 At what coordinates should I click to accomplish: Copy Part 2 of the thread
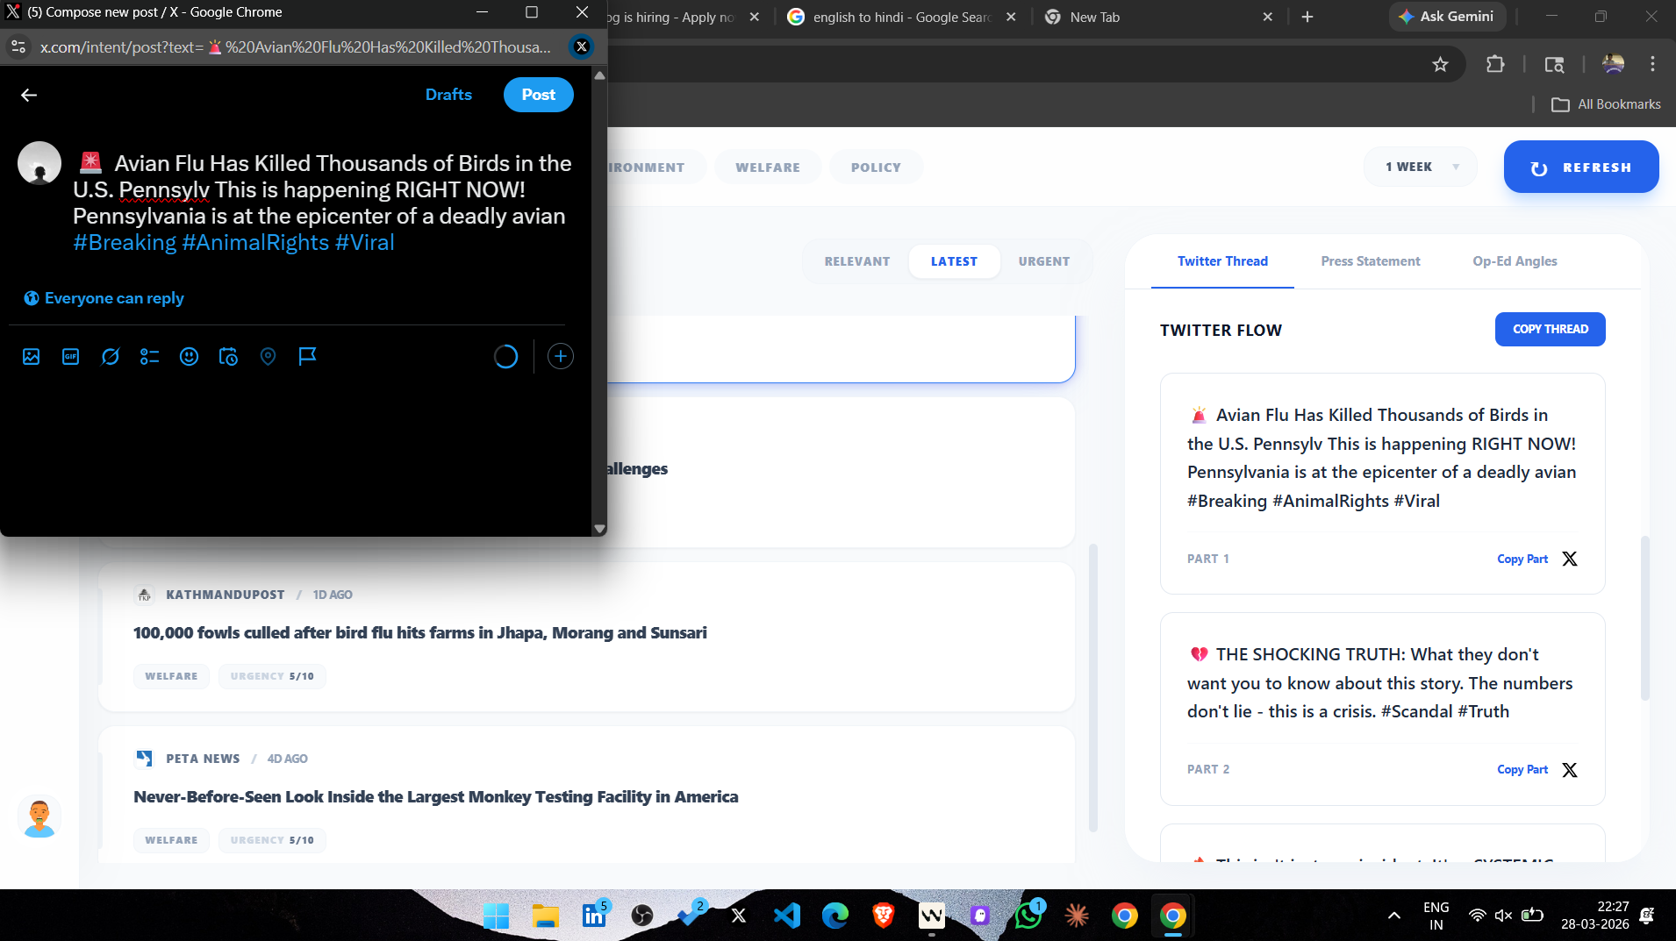[x=1522, y=769]
